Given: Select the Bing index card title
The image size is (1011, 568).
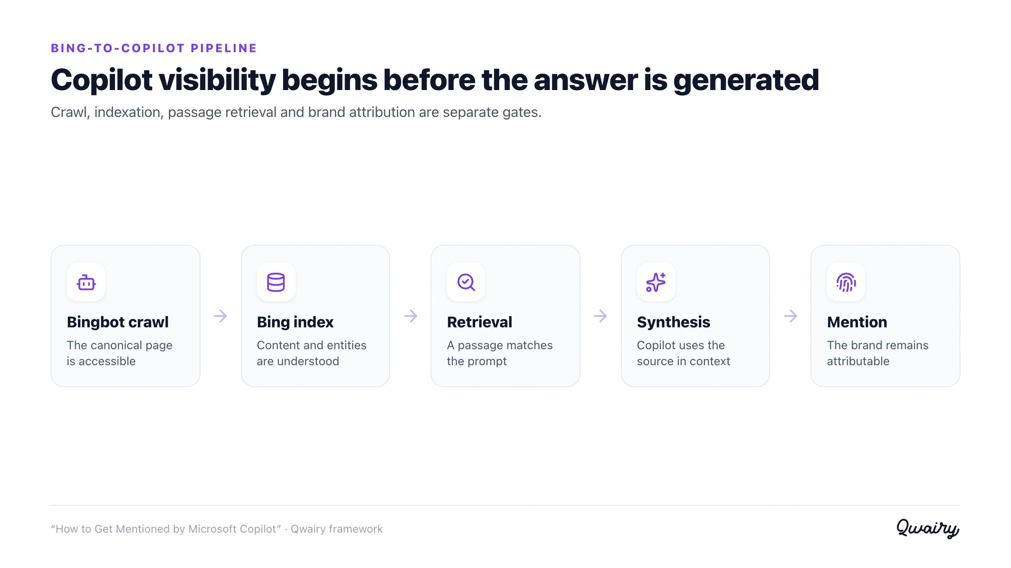Looking at the screenshot, I should tap(295, 322).
